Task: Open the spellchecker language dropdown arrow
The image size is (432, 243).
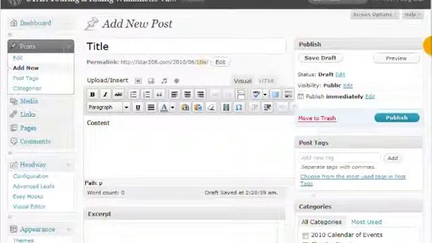Action: pos(265,94)
